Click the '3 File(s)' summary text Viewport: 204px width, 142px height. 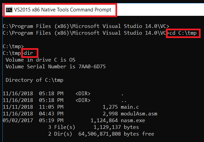59,127
